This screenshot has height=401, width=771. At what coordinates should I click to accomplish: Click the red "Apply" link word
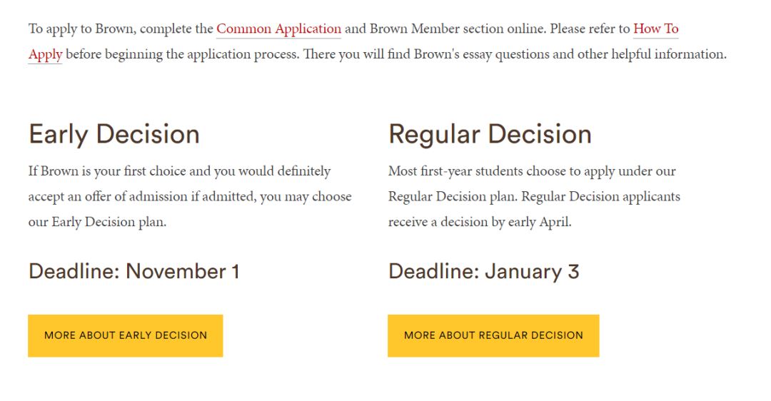click(x=45, y=54)
